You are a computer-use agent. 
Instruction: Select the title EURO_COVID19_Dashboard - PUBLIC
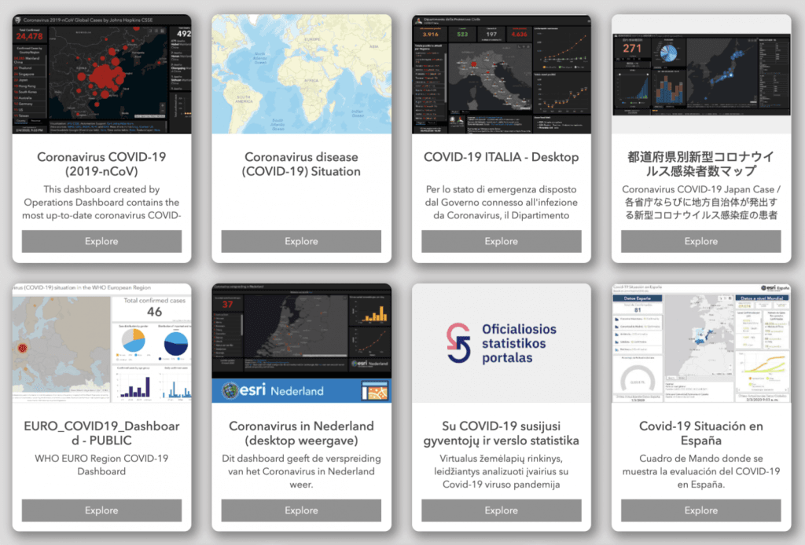point(101,433)
